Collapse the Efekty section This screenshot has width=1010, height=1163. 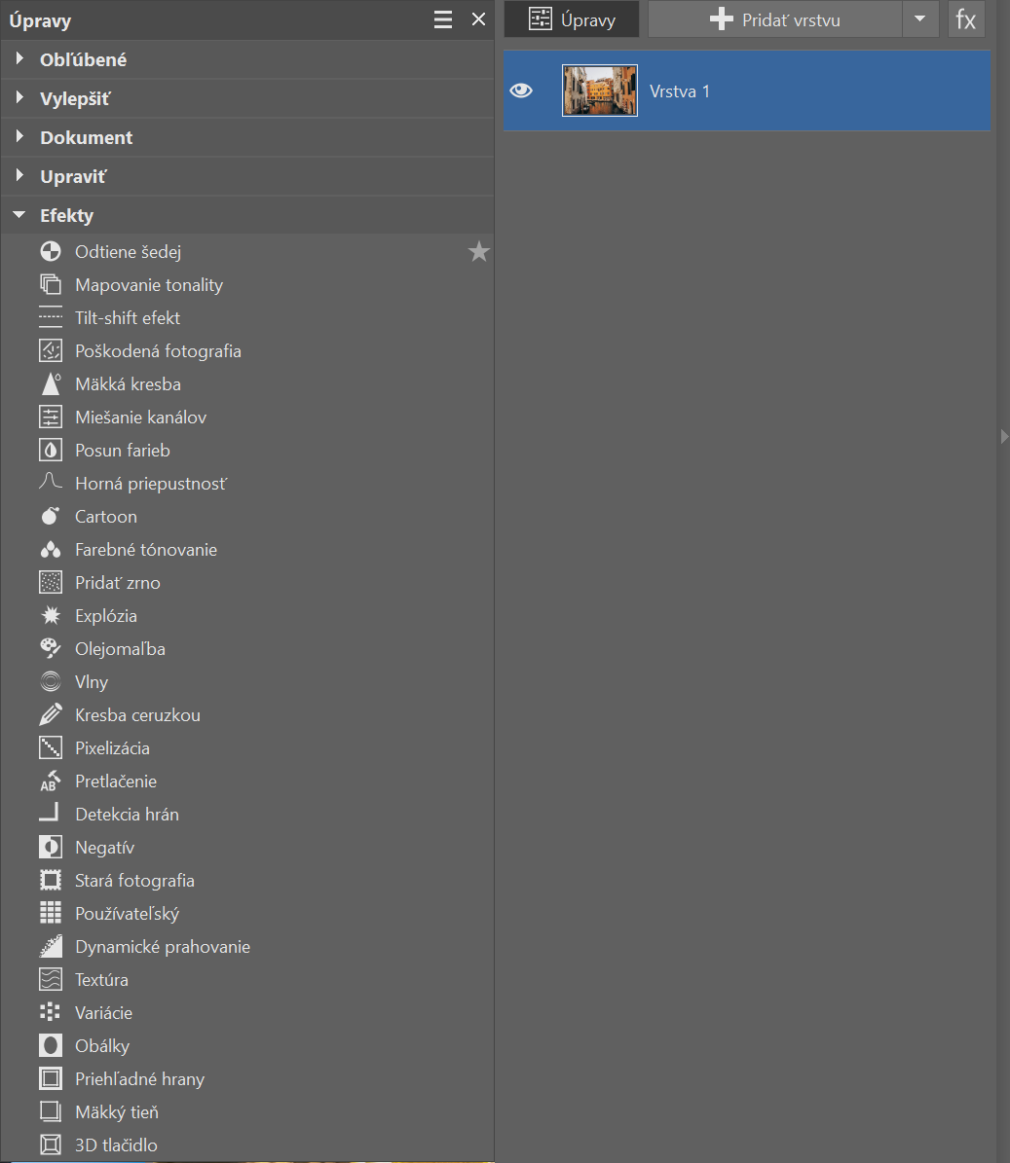[19, 215]
